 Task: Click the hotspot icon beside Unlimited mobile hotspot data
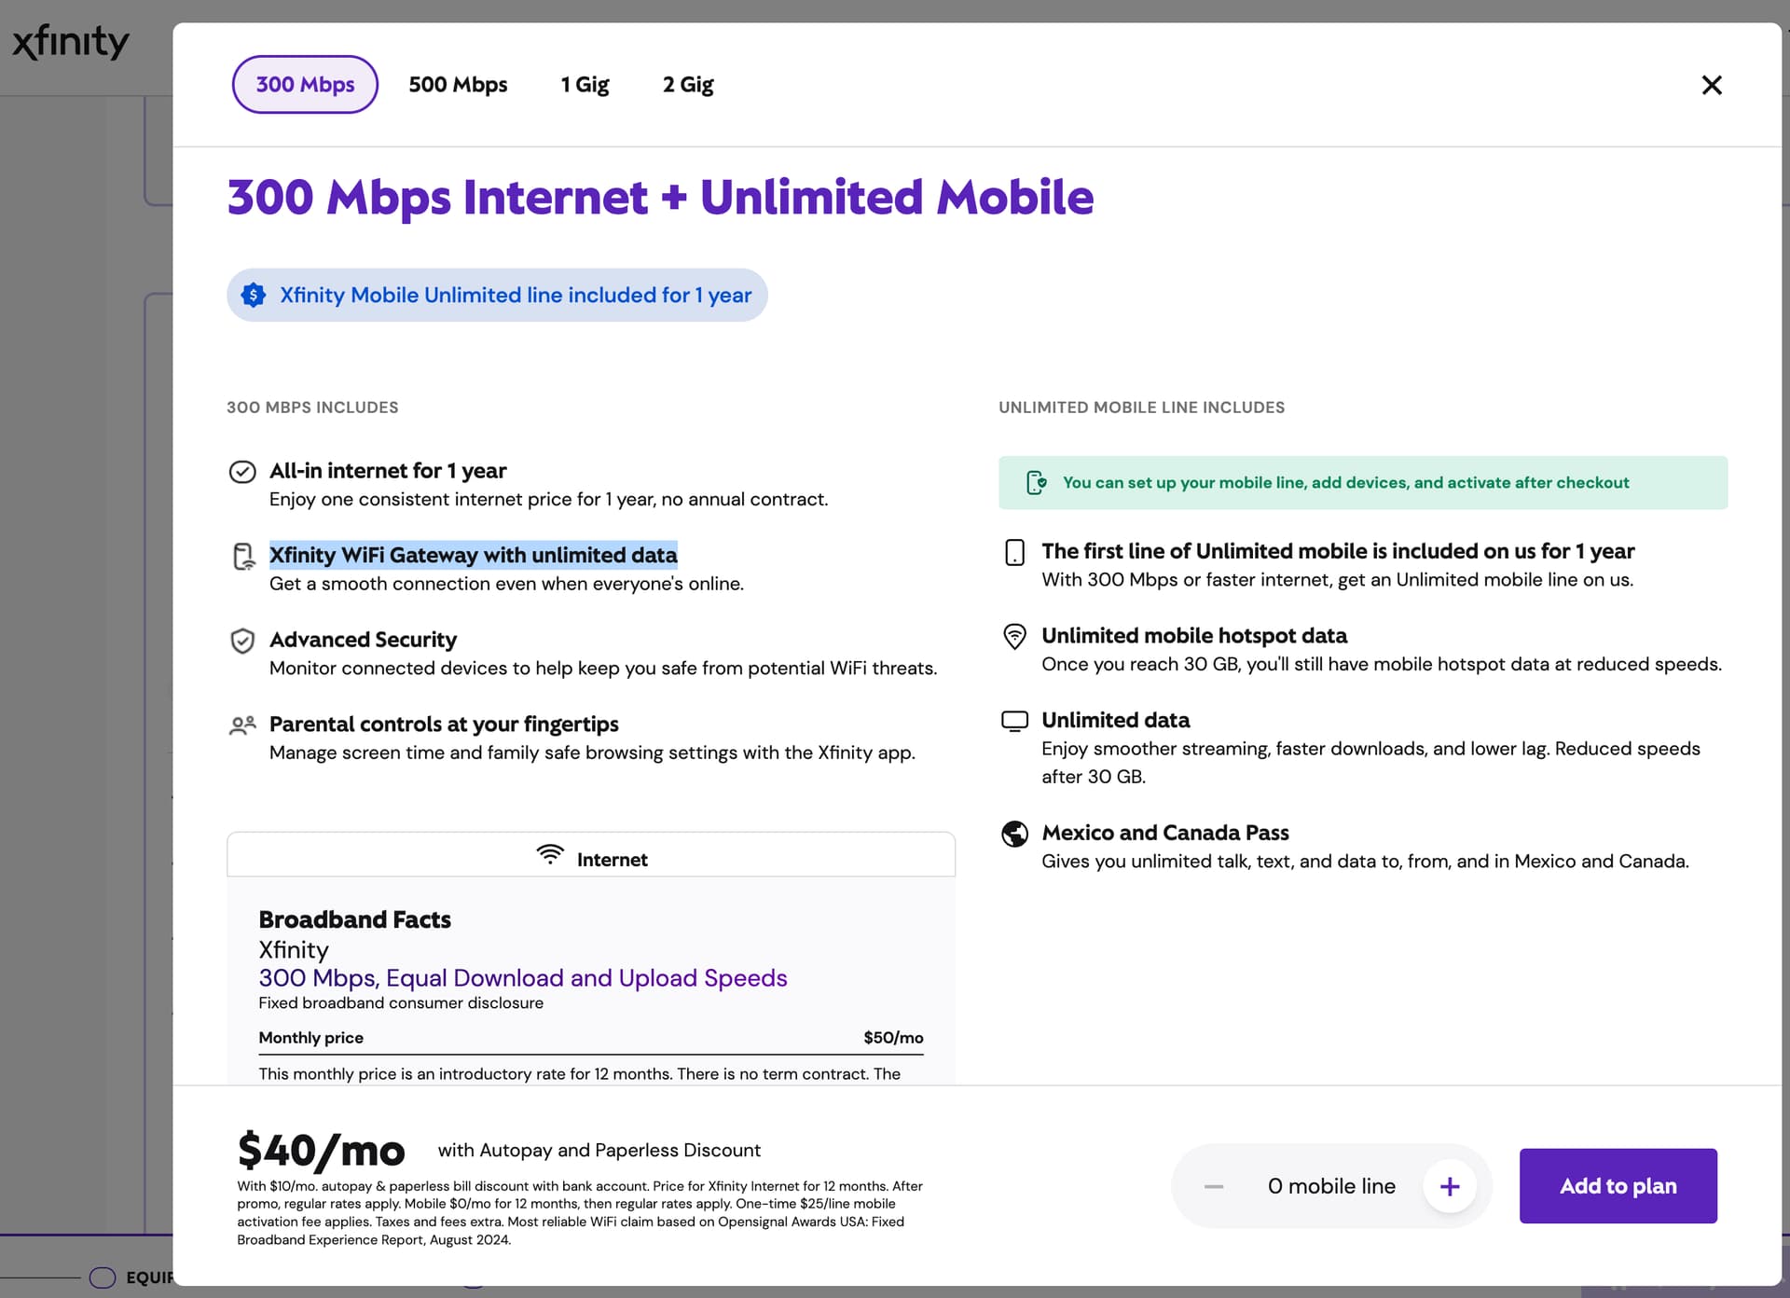(1014, 636)
